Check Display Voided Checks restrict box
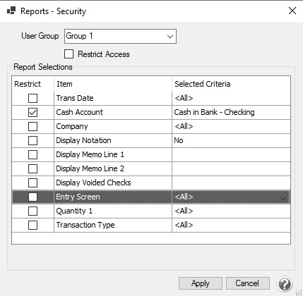 click(x=32, y=183)
